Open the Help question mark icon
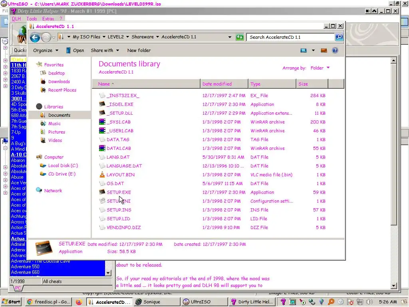 [x=335, y=50]
